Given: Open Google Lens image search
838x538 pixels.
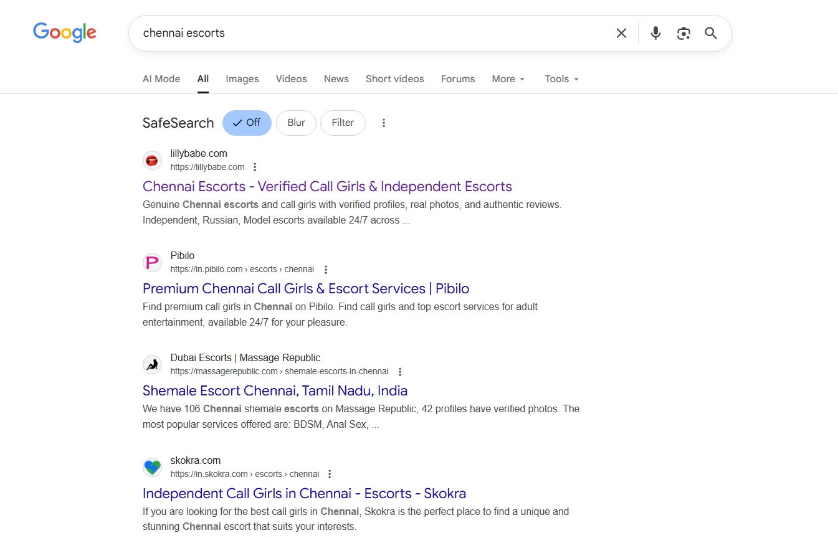Looking at the screenshot, I should 683,33.
